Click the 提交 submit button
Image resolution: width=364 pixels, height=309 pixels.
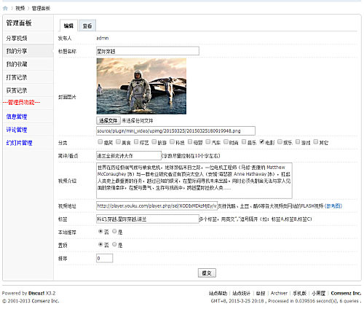pos(207,273)
